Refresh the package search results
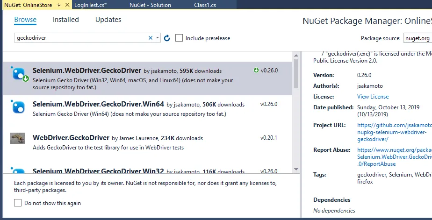 pyautogui.click(x=167, y=38)
